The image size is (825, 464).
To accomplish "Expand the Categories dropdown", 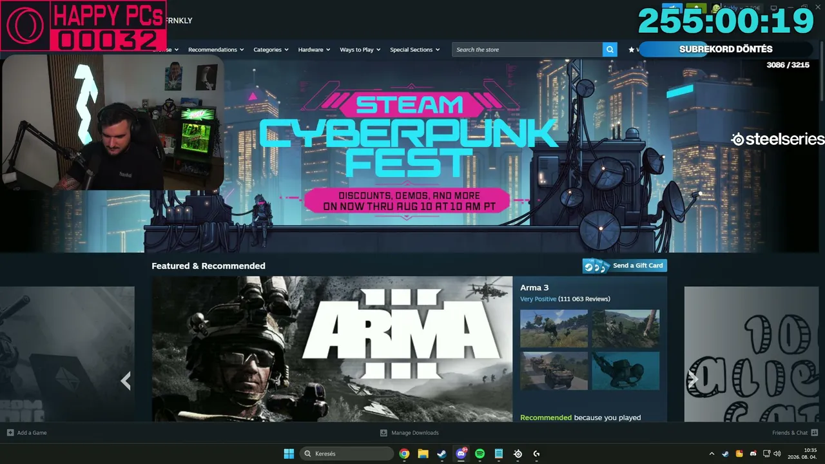I will coord(271,50).
